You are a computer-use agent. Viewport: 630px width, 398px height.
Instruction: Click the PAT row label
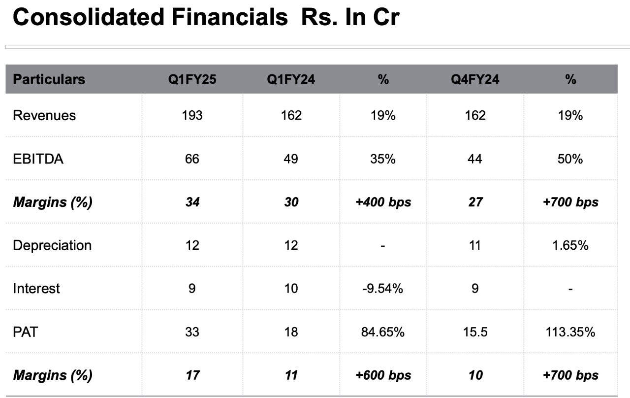[x=25, y=332]
